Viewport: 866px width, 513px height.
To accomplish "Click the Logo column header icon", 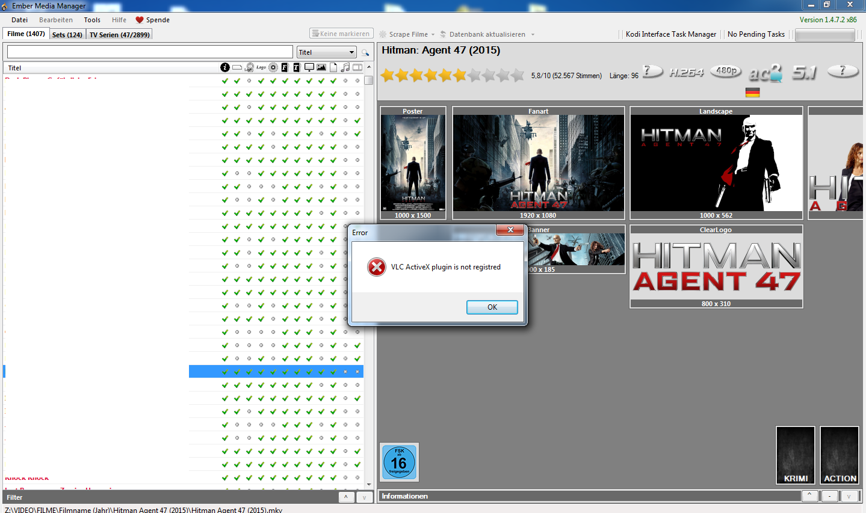I will coord(261,67).
